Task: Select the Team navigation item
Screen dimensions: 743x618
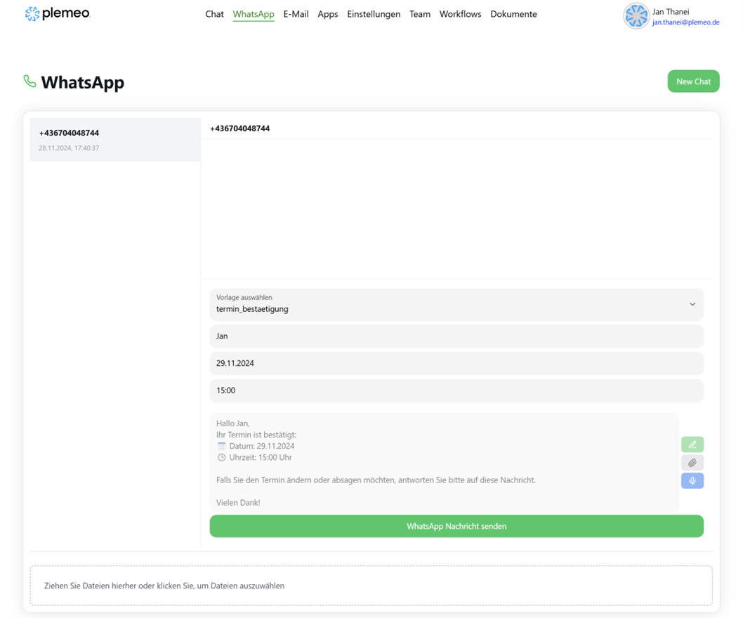Action: tap(419, 14)
